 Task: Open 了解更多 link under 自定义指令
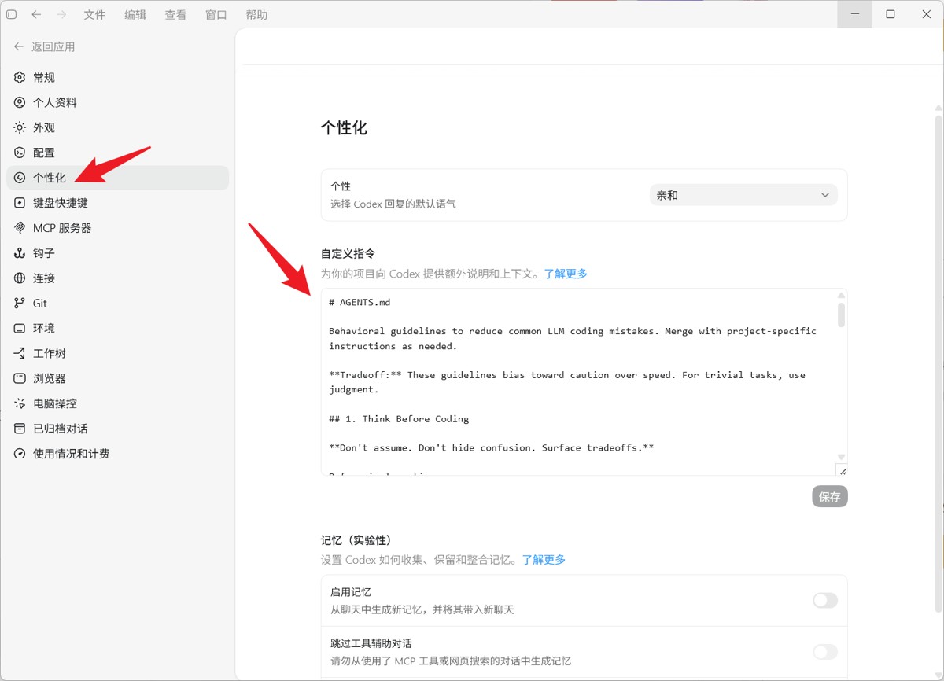click(566, 274)
